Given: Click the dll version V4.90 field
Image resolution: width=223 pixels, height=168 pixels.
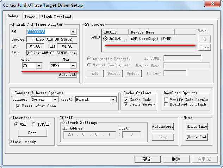Looking at the screenshot, I should [67, 46].
